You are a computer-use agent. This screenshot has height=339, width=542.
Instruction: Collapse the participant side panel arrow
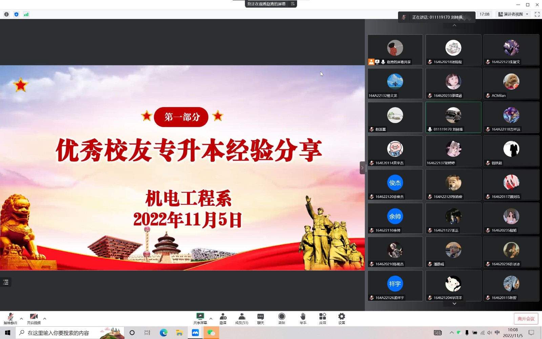click(362, 167)
